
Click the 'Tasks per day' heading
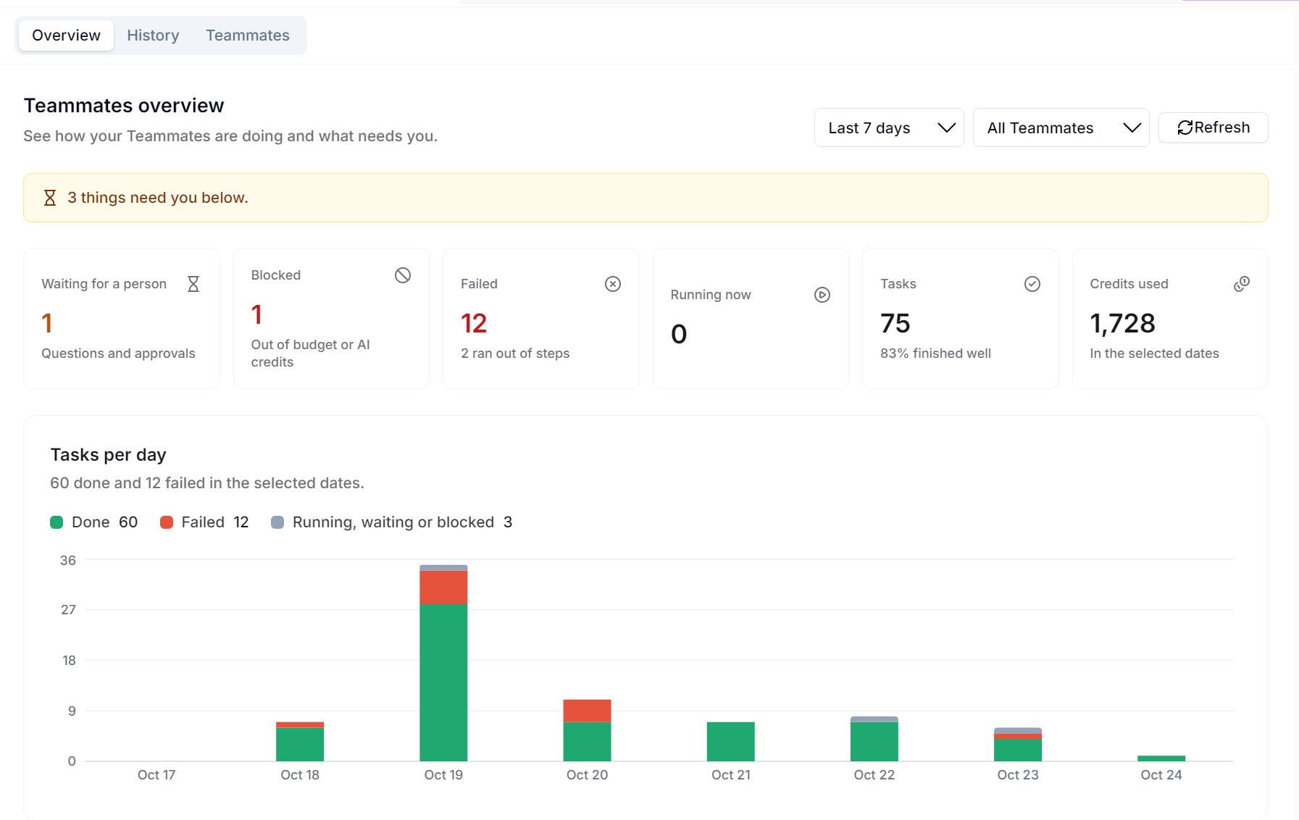(x=108, y=455)
